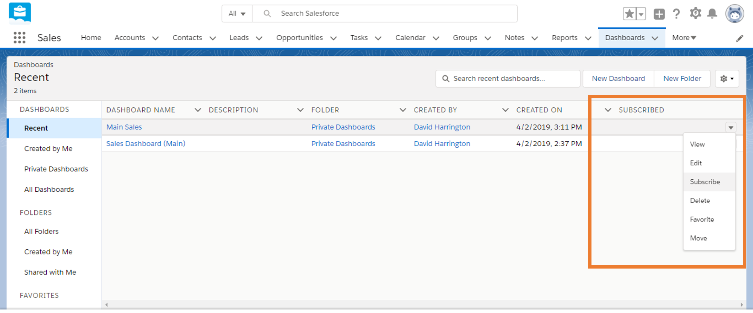Screen dimensions: 753x313
Task: Click the search magnifier in the global search
Action: pos(267,14)
